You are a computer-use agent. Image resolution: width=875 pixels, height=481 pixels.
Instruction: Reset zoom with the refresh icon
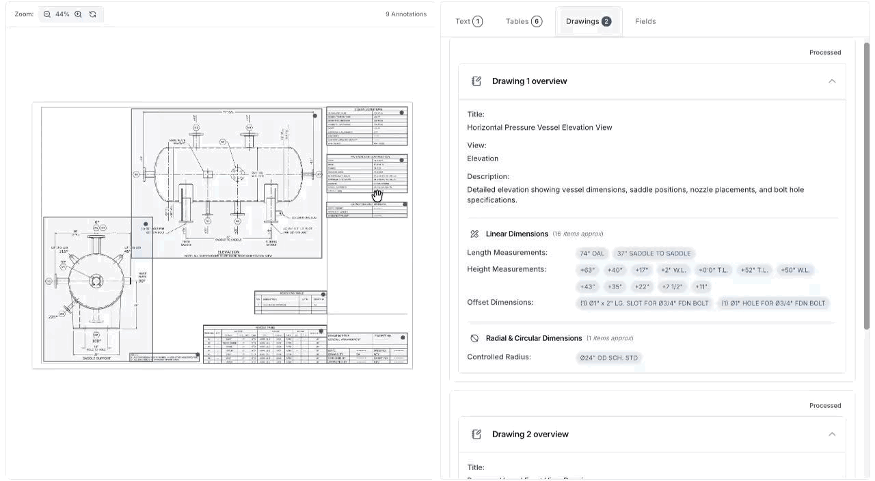pyautogui.click(x=93, y=14)
